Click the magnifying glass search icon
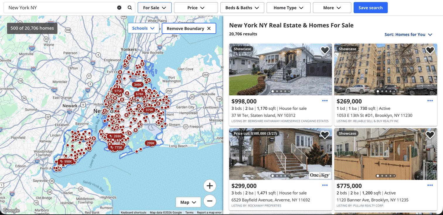The image size is (443, 215). tap(130, 8)
